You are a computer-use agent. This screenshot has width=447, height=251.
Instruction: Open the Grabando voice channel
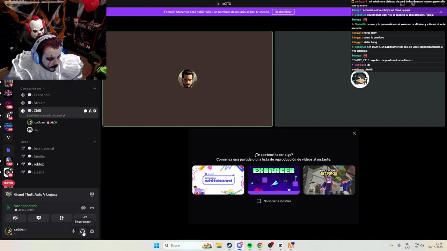[58, 95]
